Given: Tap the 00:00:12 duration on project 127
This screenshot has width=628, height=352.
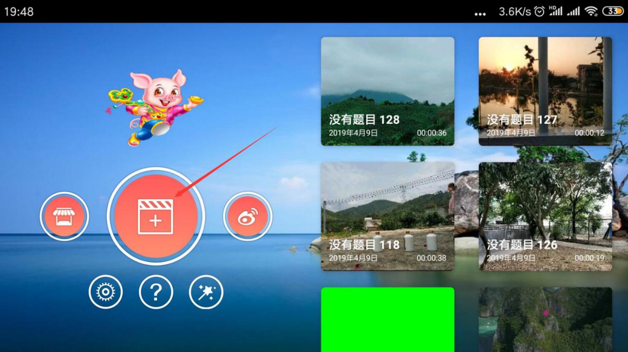Looking at the screenshot, I should [x=589, y=133].
